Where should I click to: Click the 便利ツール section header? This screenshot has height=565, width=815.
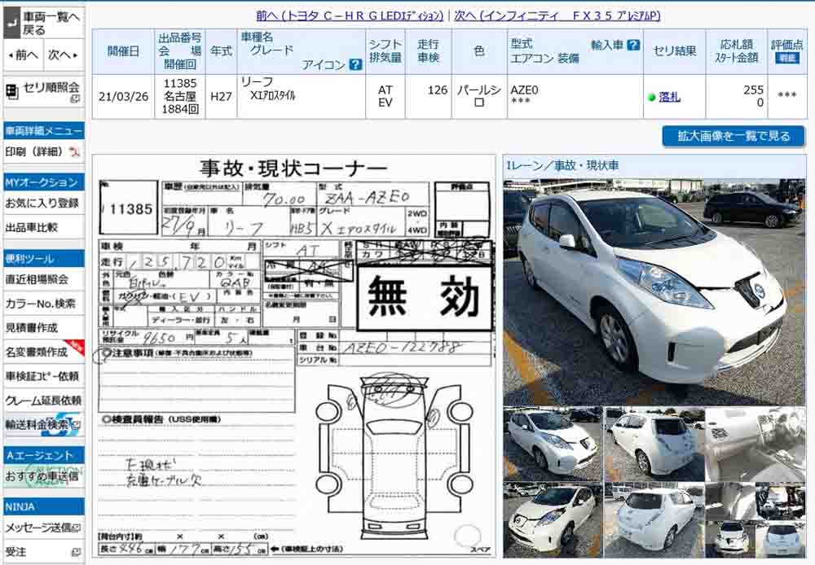tap(44, 259)
